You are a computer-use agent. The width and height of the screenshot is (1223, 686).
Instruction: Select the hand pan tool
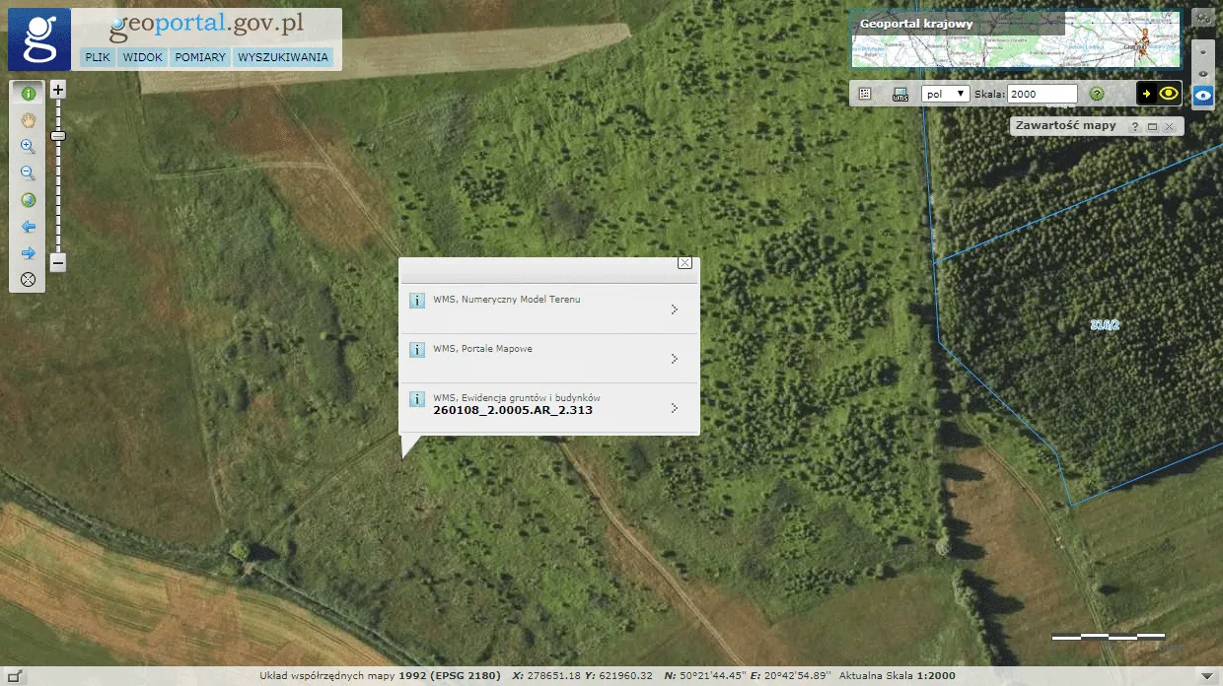click(29, 120)
